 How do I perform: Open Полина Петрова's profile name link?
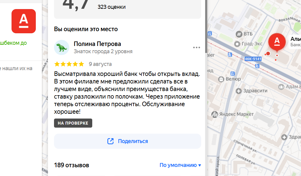[x=97, y=44]
